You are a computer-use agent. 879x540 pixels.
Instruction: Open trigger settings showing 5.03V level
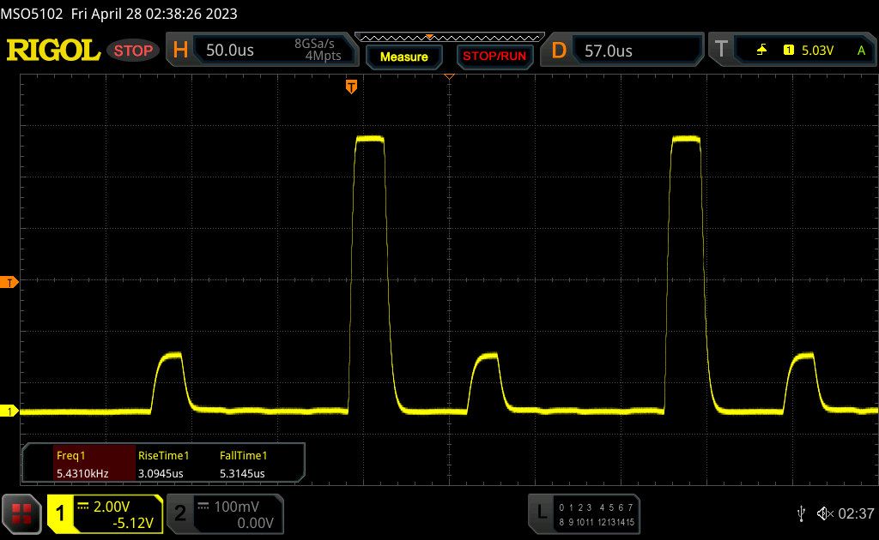(815, 51)
